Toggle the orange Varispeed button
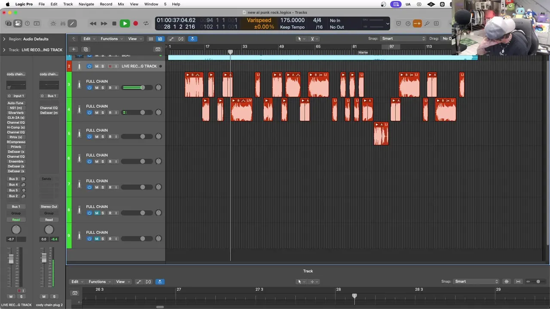The height and width of the screenshot is (309, 550). click(x=417, y=24)
